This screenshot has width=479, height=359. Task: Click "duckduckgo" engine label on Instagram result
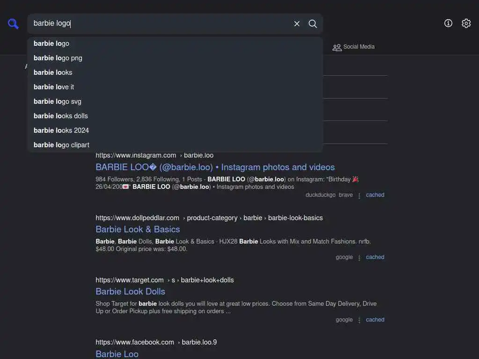click(320, 195)
